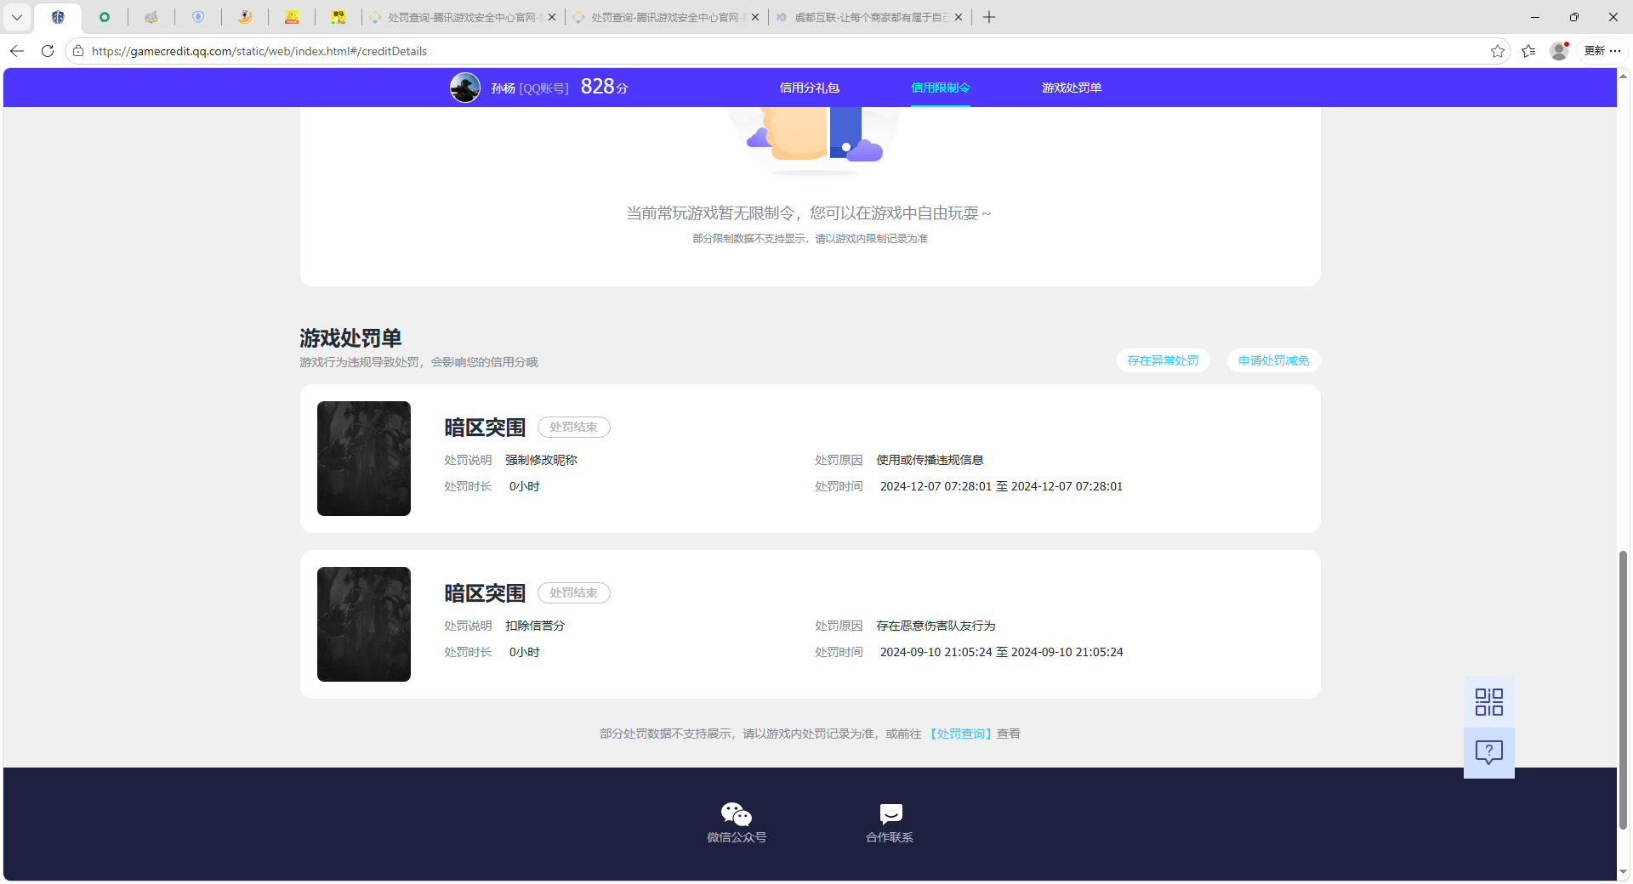Close the first 处罚查询 tab
The width and height of the screenshot is (1633, 884).
click(x=552, y=17)
